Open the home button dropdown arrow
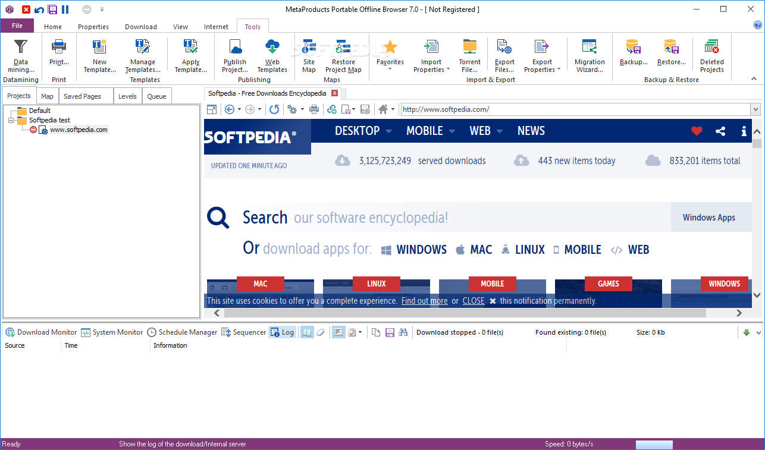Viewport: 765px width, 450px height. (x=393, y=109)
